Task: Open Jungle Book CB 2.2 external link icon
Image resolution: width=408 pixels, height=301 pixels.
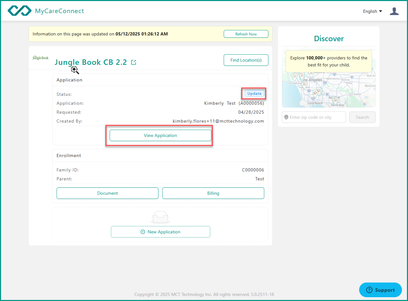Action: tap(133, 62)
